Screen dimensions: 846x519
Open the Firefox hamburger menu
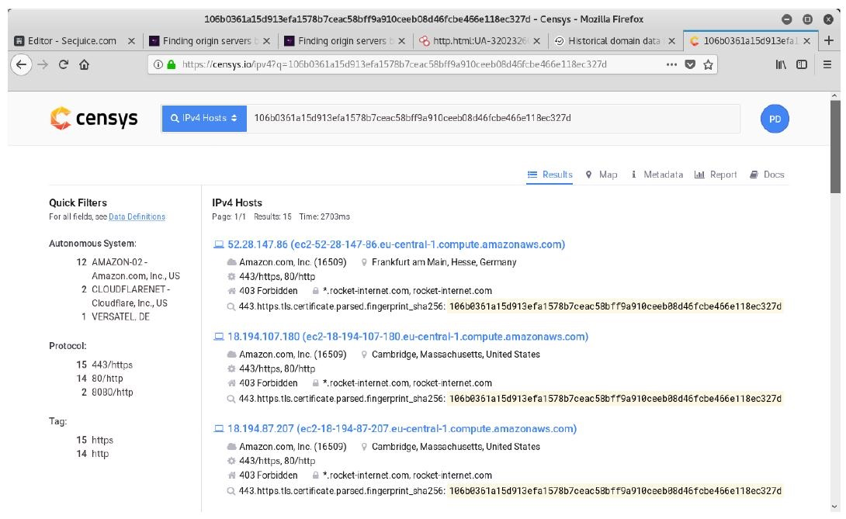[827, 64]
